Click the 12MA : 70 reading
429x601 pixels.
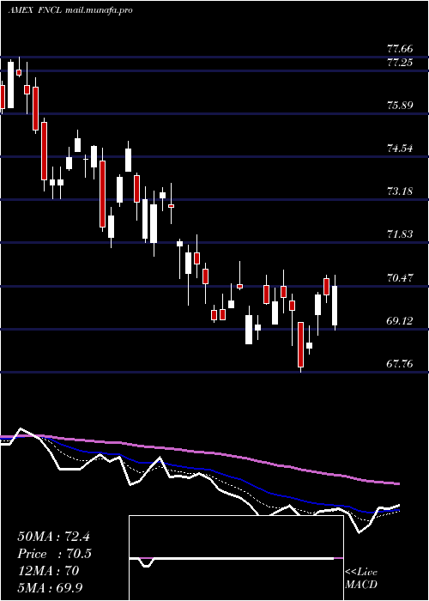tap(48, 571)
